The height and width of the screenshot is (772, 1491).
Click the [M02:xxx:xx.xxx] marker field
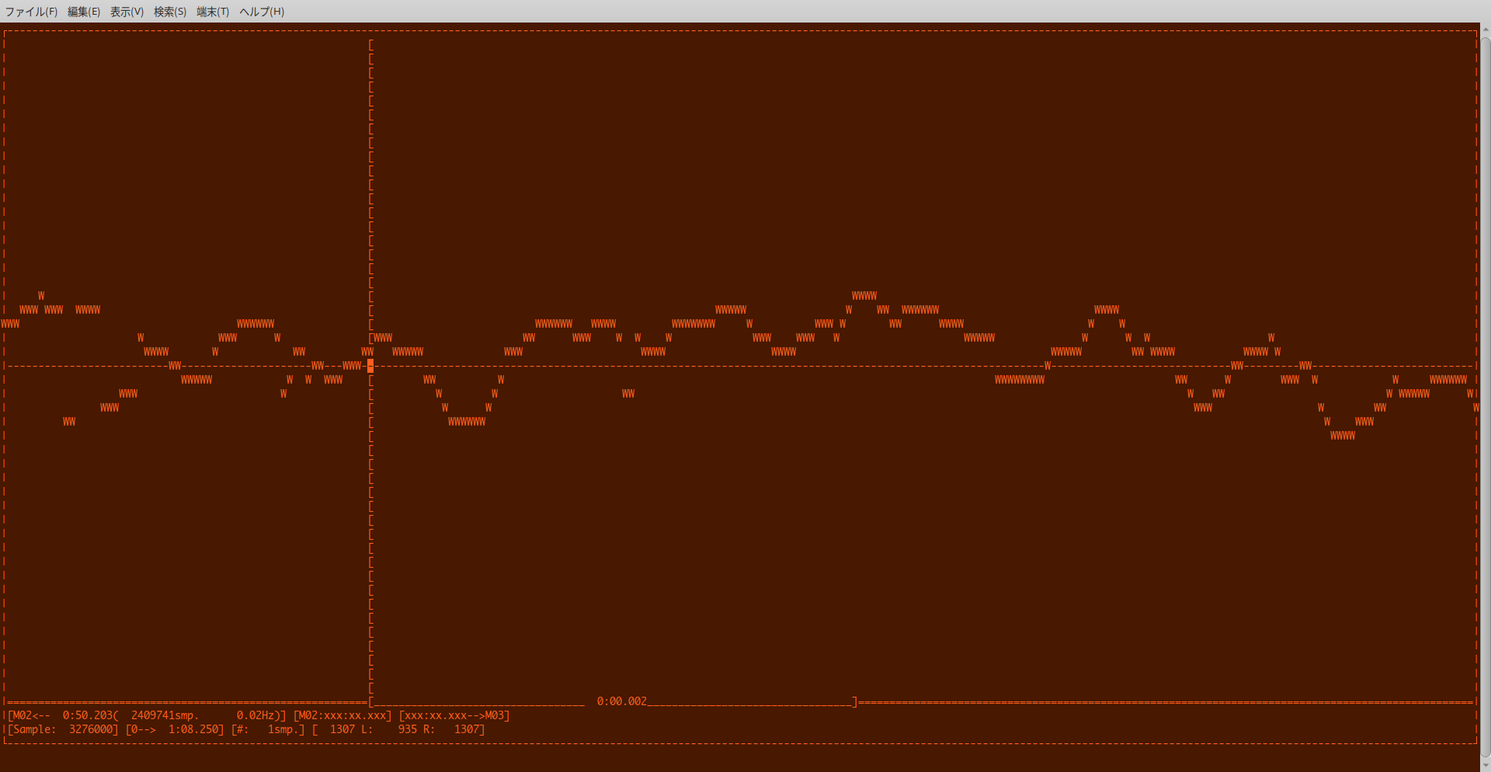pyautogui.click(x=342, y=715)
